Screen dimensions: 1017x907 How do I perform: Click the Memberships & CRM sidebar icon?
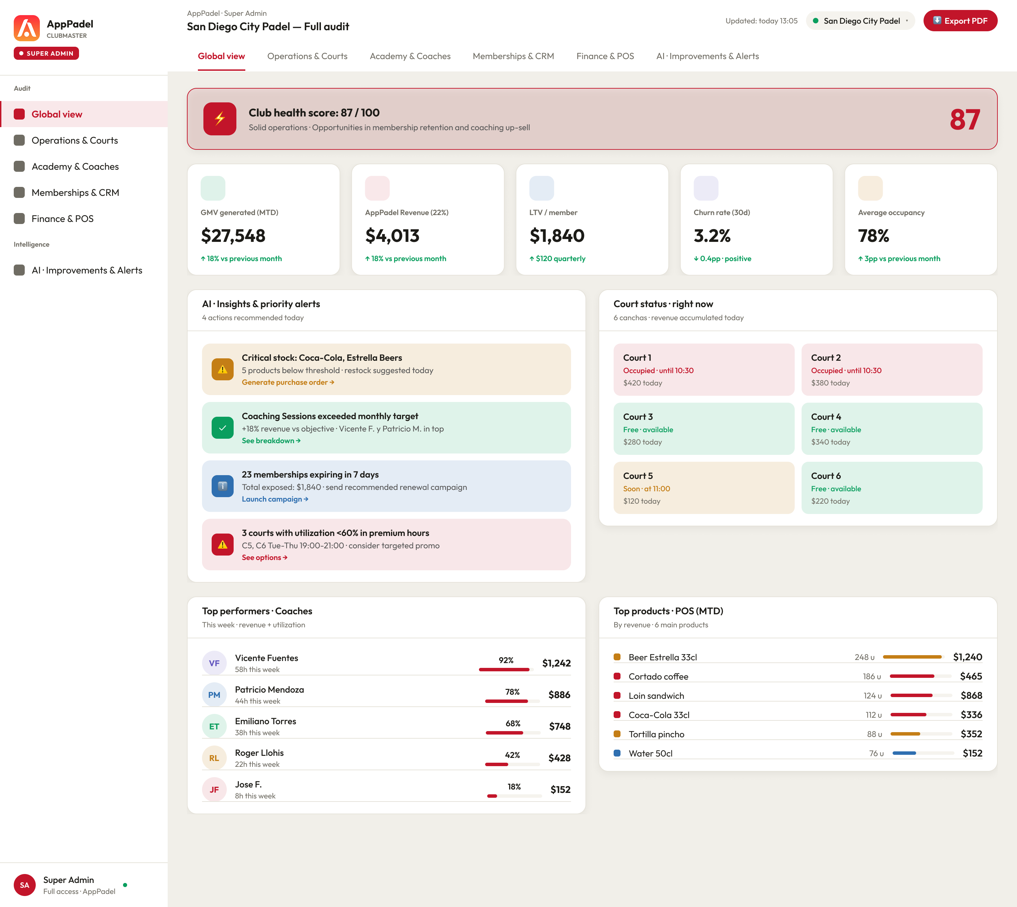pyautogui.click(x=20, y=192)
